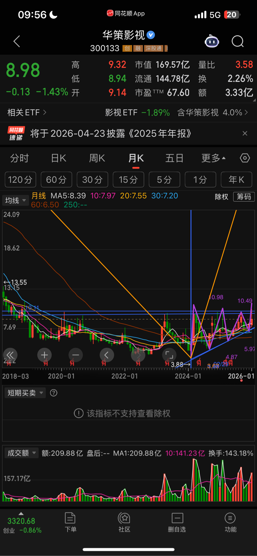Toggle 筹码 chip distribution
The height and width of the screenshot is (556, 257).
pyautogui.click(x=244, y=197)
